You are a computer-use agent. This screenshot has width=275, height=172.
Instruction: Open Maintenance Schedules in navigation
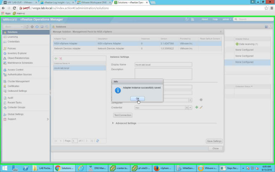(x=20, y=63)
